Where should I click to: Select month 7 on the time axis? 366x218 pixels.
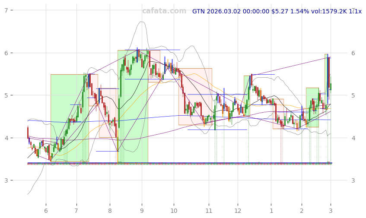(76, 211)
